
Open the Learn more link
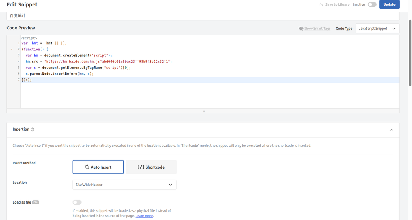[144, 216]
